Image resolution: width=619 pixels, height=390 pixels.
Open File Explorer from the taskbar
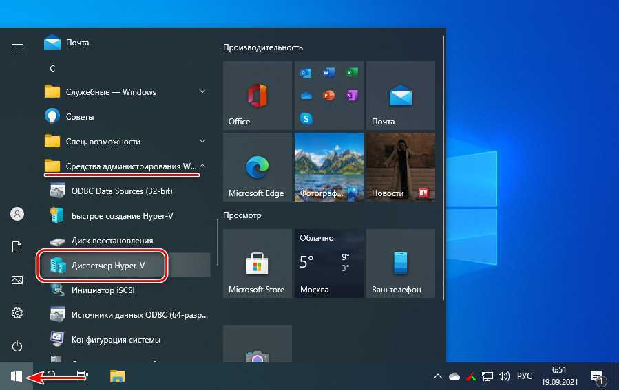pyautogui.click(x=118, y=376)
